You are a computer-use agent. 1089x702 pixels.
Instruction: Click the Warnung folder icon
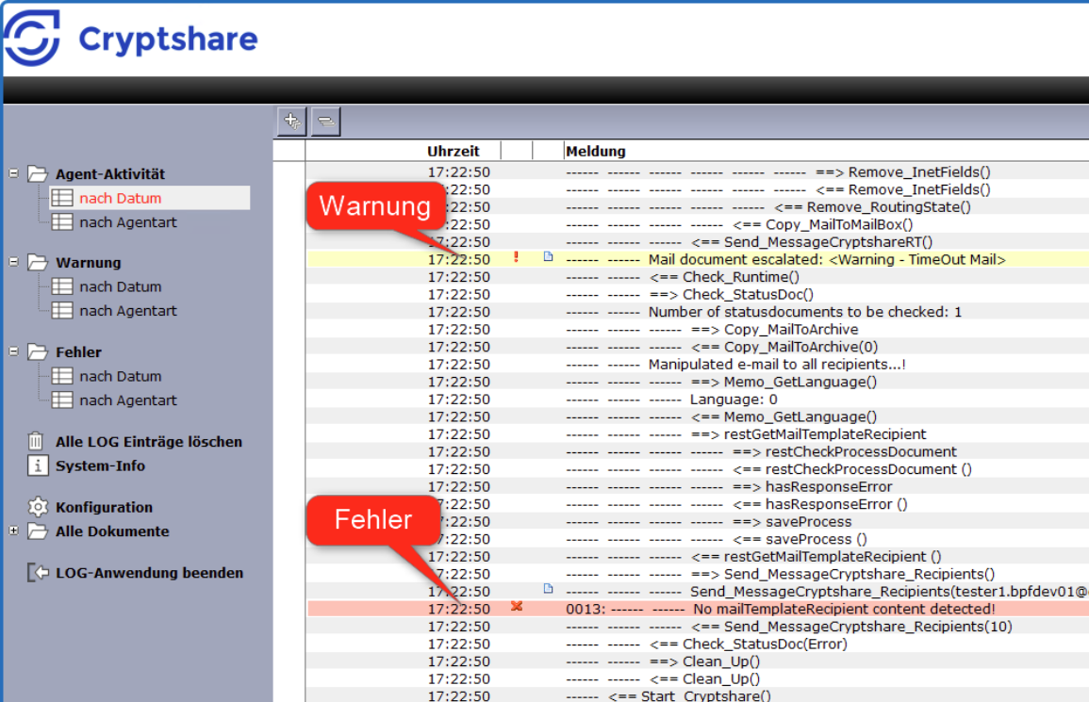click(38, 263)
